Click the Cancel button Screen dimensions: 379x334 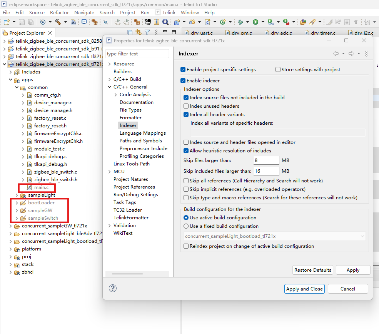point(348,289)
